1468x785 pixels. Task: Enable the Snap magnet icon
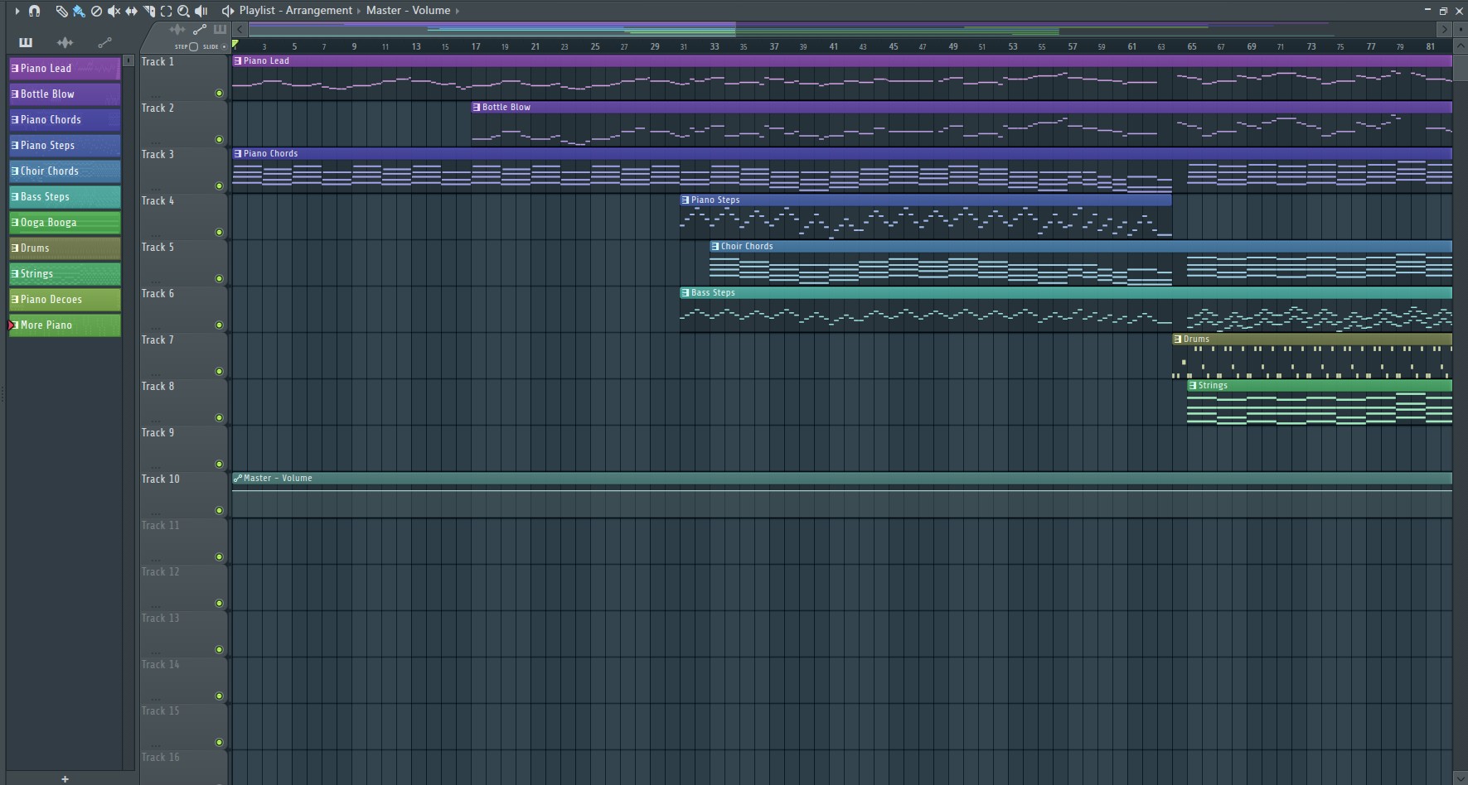coord(34,11)
